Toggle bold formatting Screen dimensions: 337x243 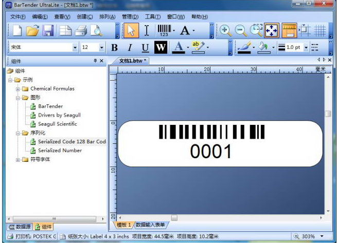point(114,47)
